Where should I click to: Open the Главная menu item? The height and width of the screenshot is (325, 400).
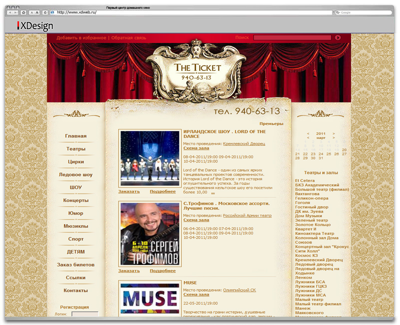(x=76, y=136)
